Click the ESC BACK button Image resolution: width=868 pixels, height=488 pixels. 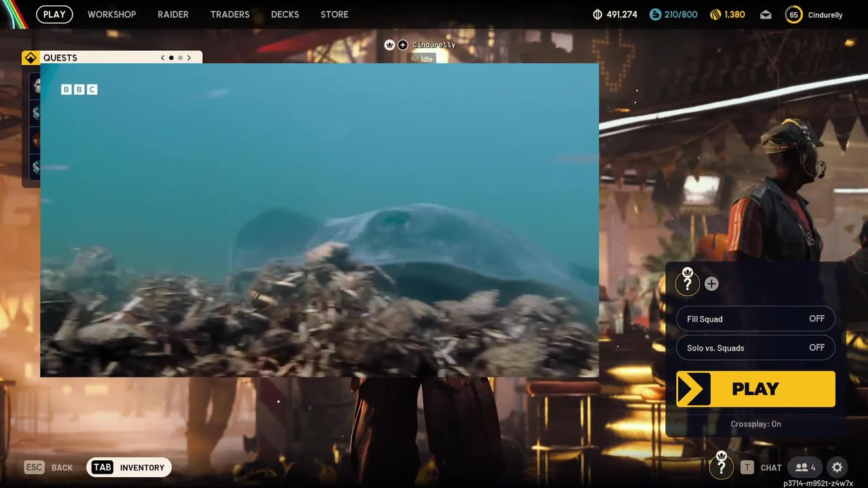coord(48,467)
